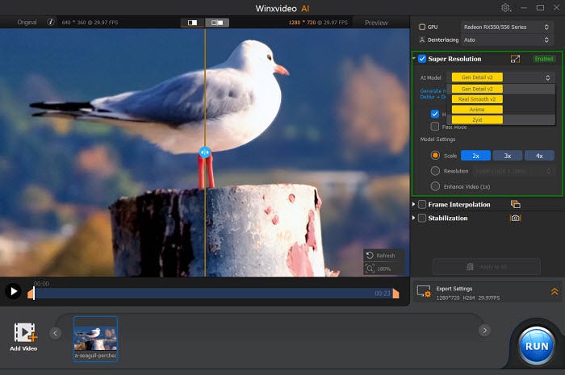Enable the Frame Interpolation checkbox
Screen dimensions: 565x375
[x=422, y=205]
